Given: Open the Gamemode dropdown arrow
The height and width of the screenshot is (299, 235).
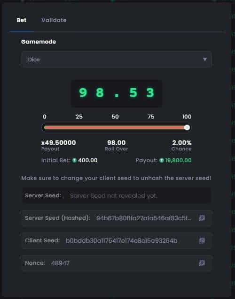Looking at the screenshot, I should (205, 60).
